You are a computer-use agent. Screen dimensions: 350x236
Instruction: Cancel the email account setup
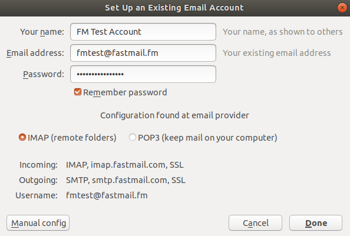255,223
